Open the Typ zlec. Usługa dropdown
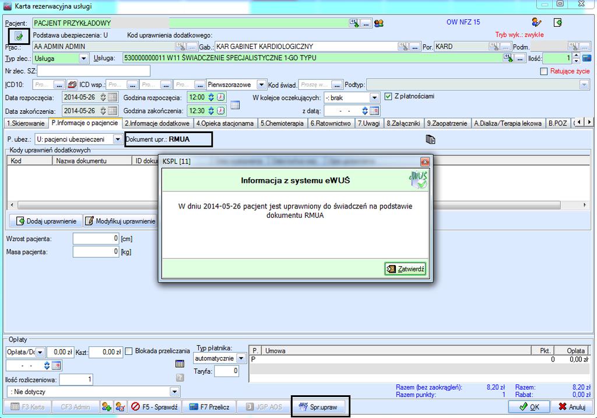The width and height of the screenshot is (597, 418). (x=83, y=58)
